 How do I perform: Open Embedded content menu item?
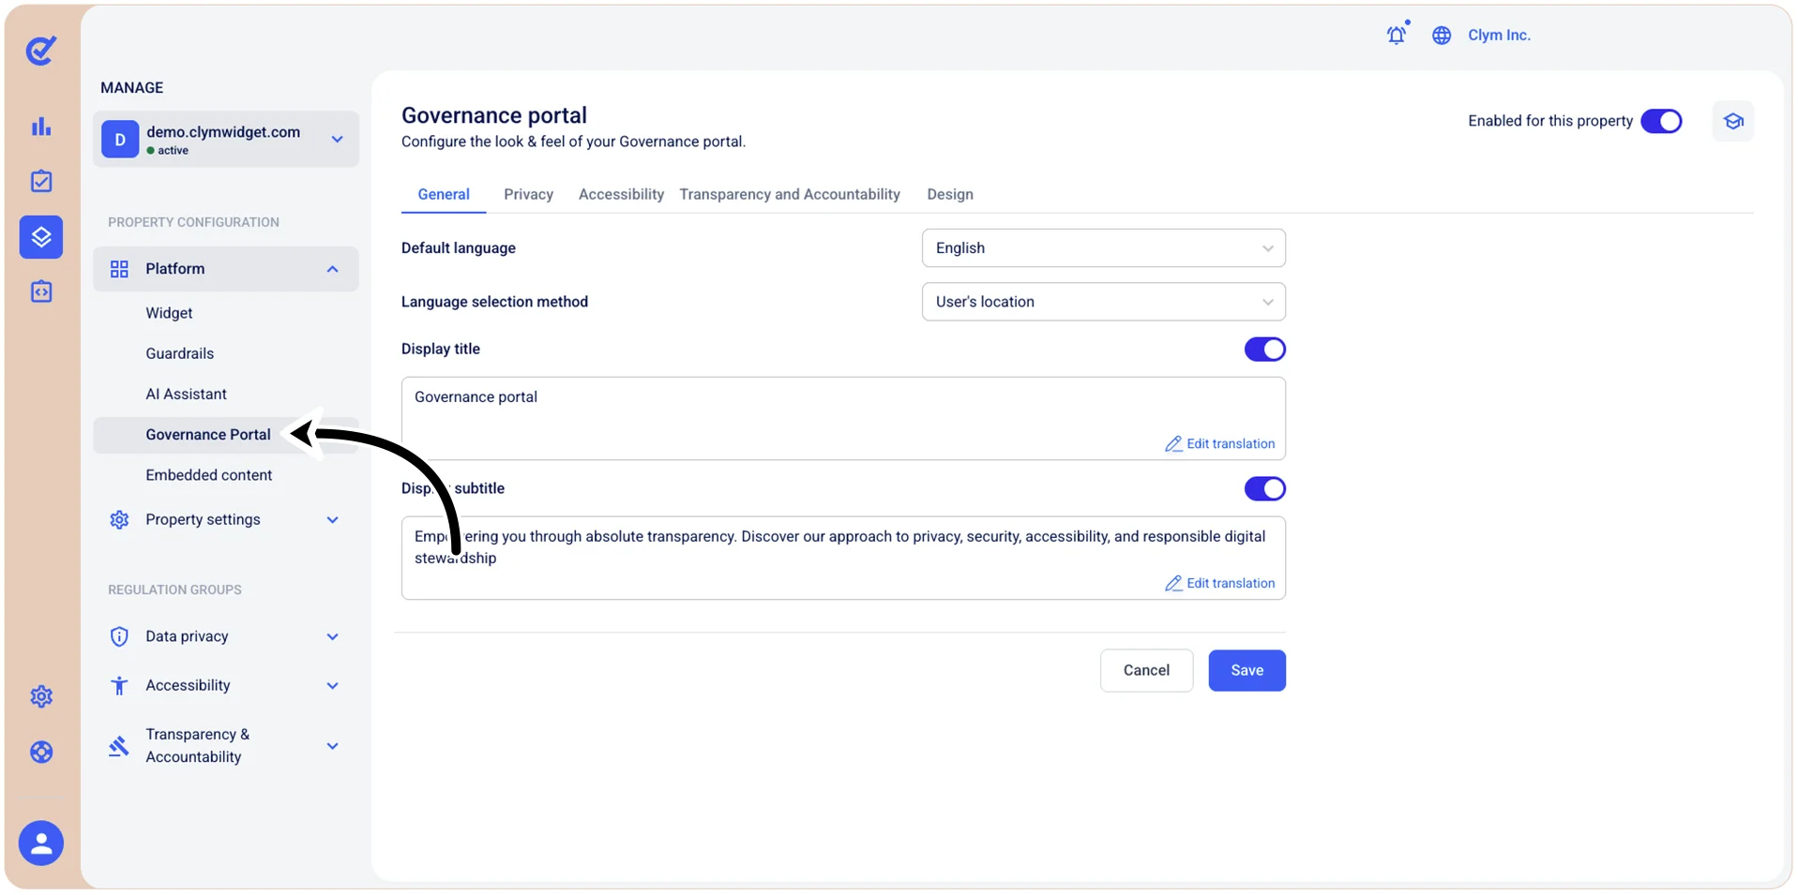point(209,475)
